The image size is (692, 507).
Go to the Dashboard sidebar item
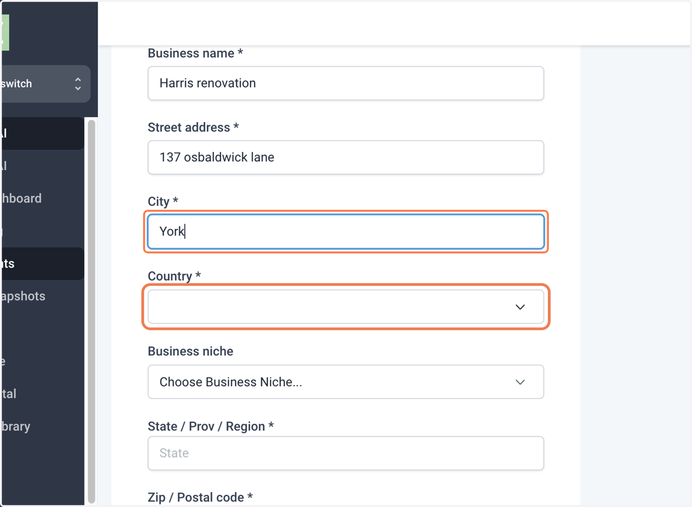click(42, 198)
